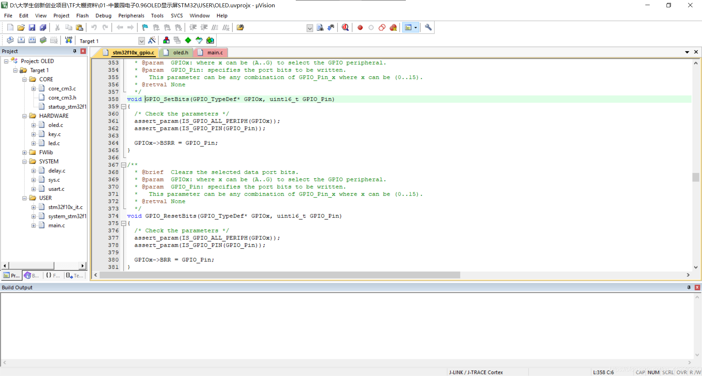
Task: Create a new file with New icon
Action: tap(10, 27)
